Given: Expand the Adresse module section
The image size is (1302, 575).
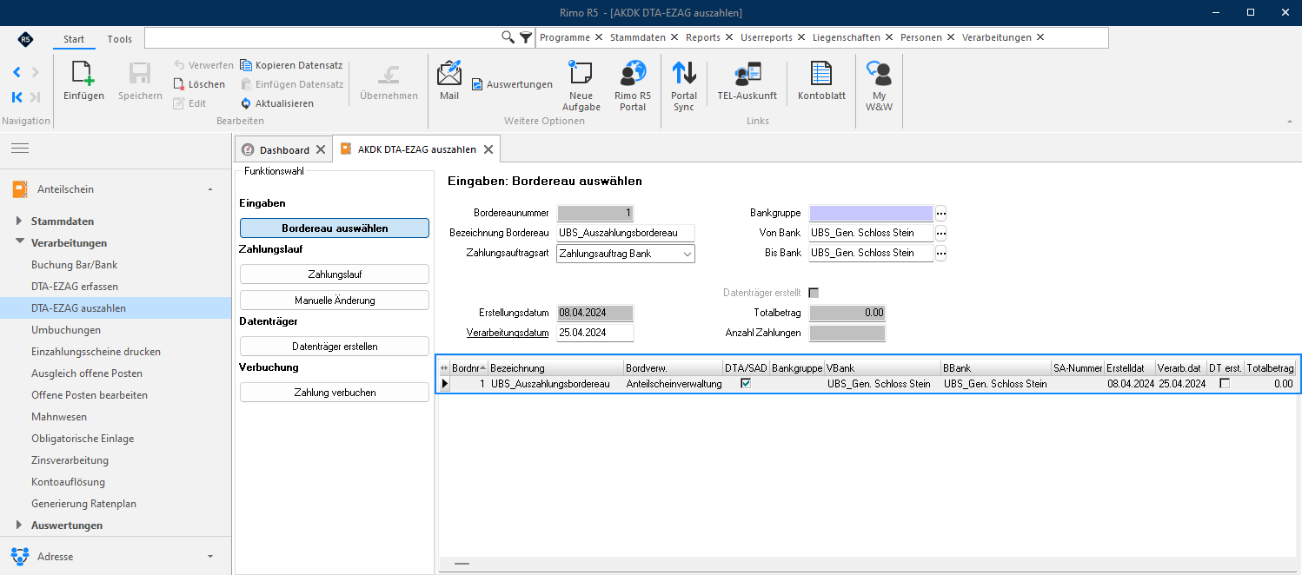Looking at the screenshot, I should tap(209, 556).
